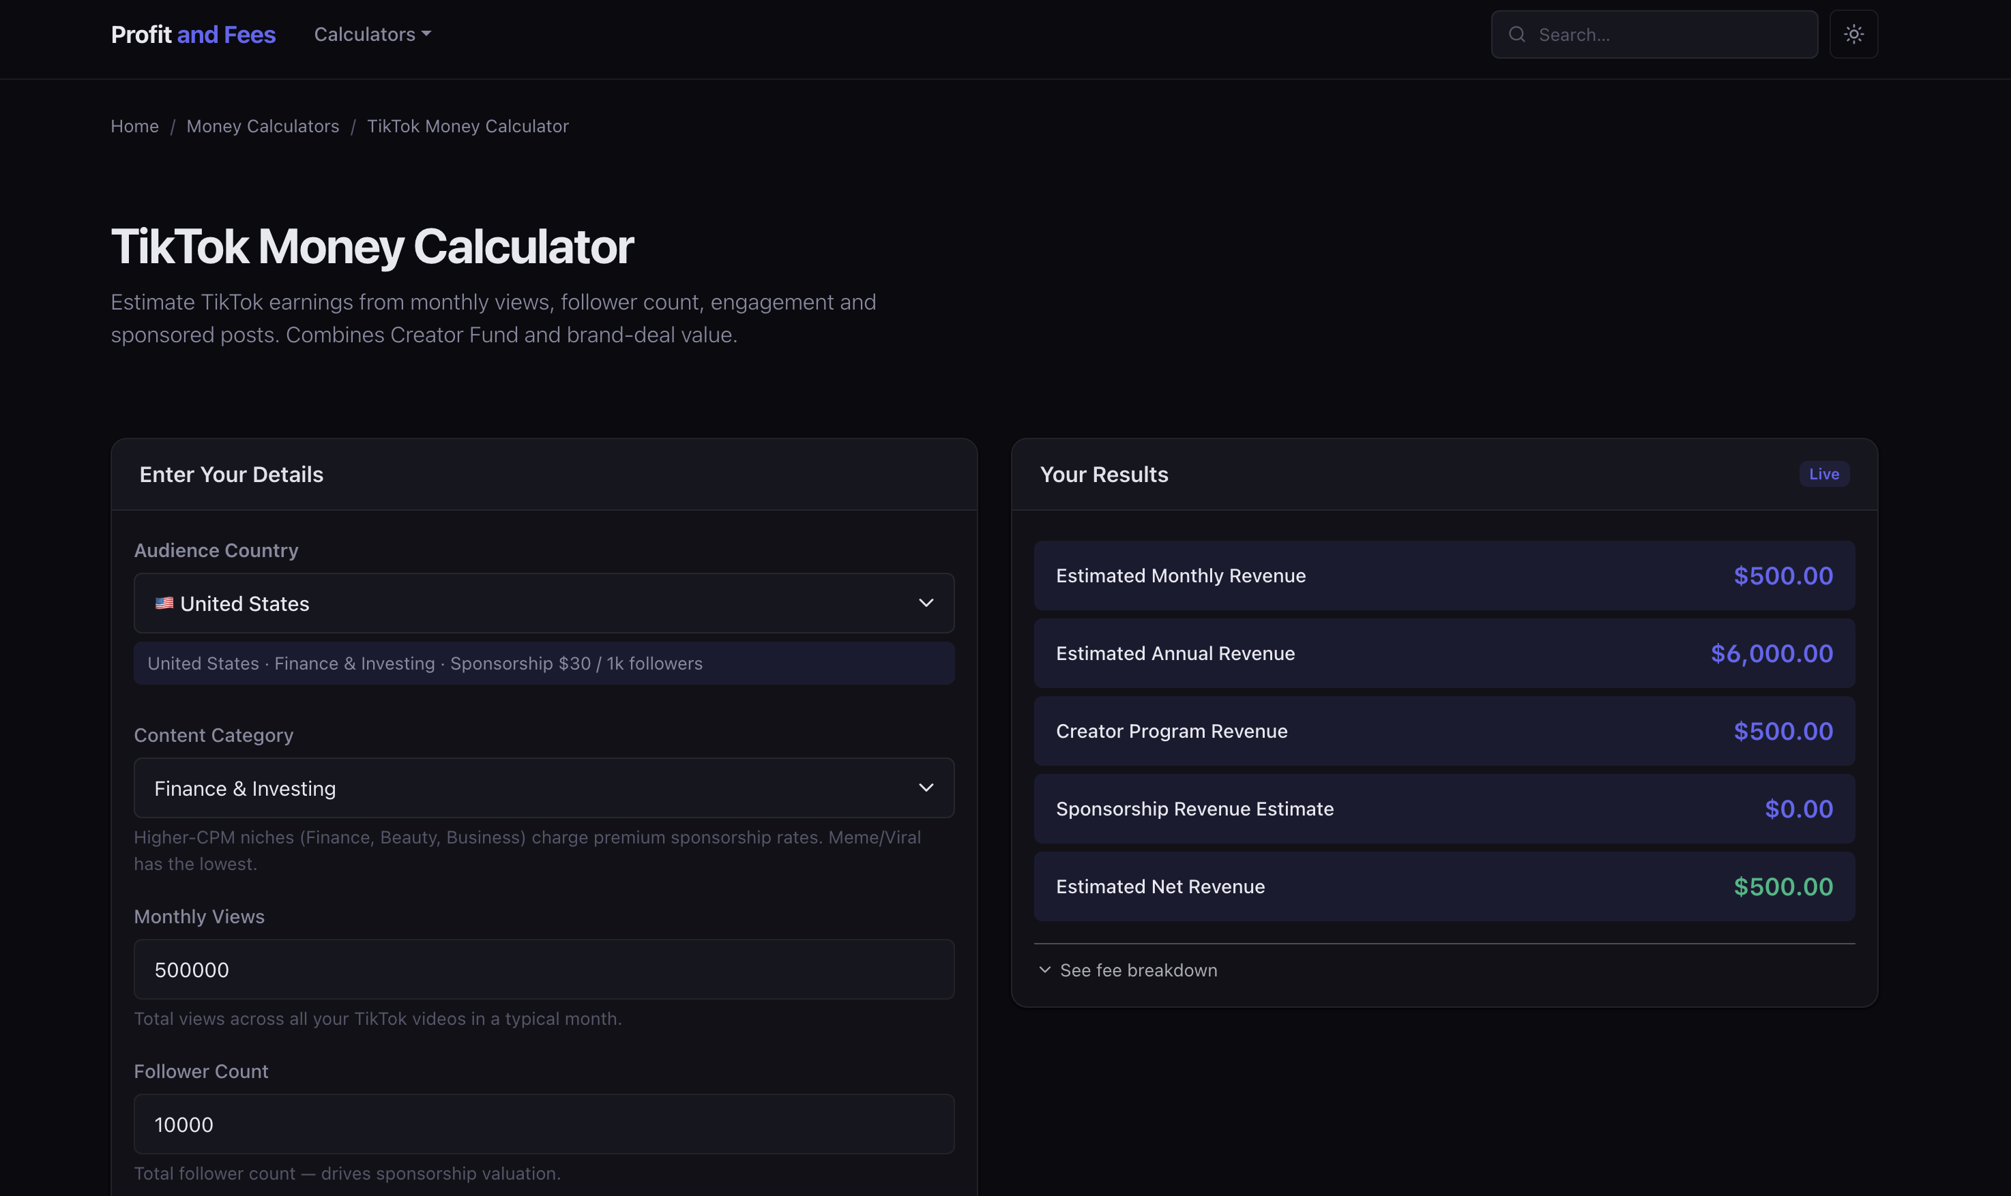Viewport: 2011px width, 1196px height.
Task: Focus the Search input field
Action: (1654, 34)
